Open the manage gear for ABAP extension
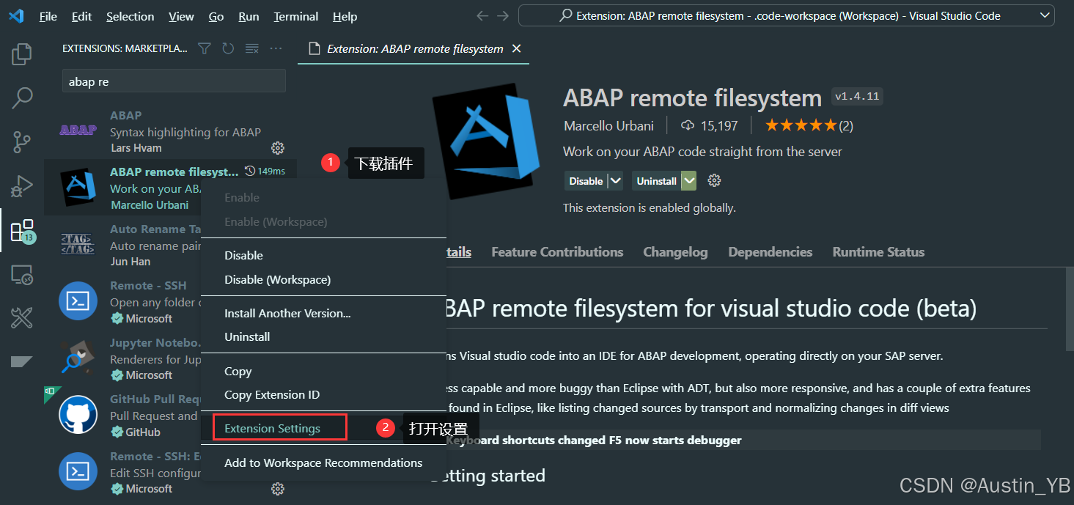Viewport: 1074px width, 505px height. pyautogui.click(x=278, y=148)
